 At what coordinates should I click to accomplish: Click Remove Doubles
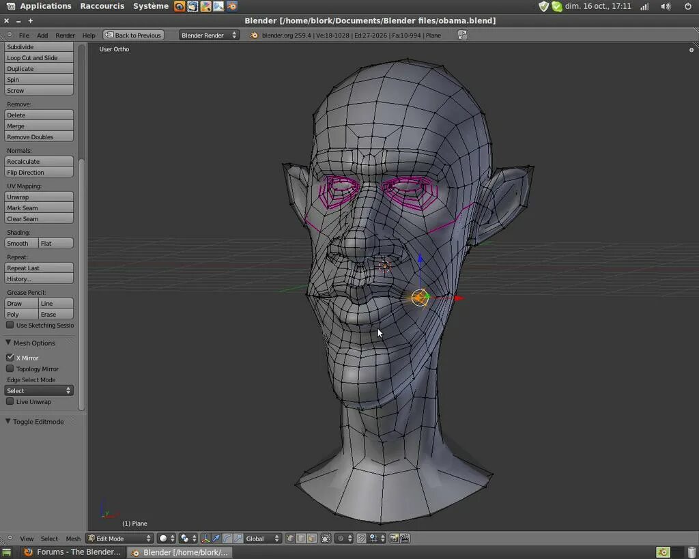(39, 137)
